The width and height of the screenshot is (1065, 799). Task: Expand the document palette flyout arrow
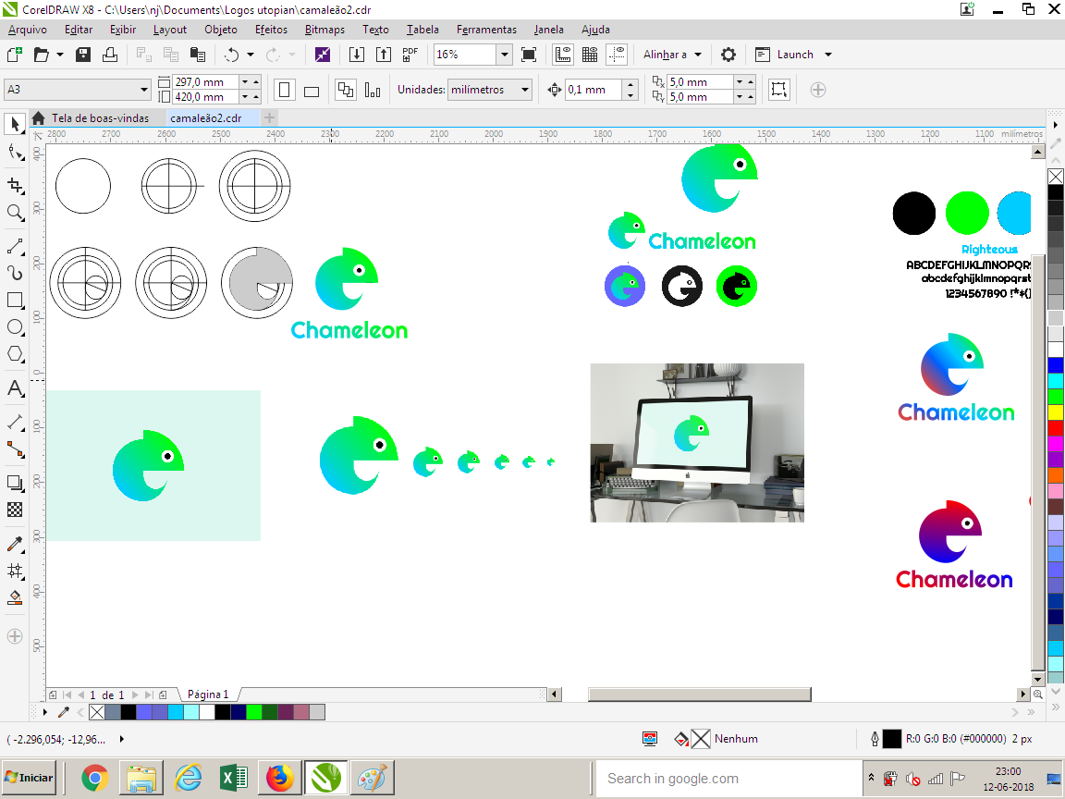(x=44, y=712)
